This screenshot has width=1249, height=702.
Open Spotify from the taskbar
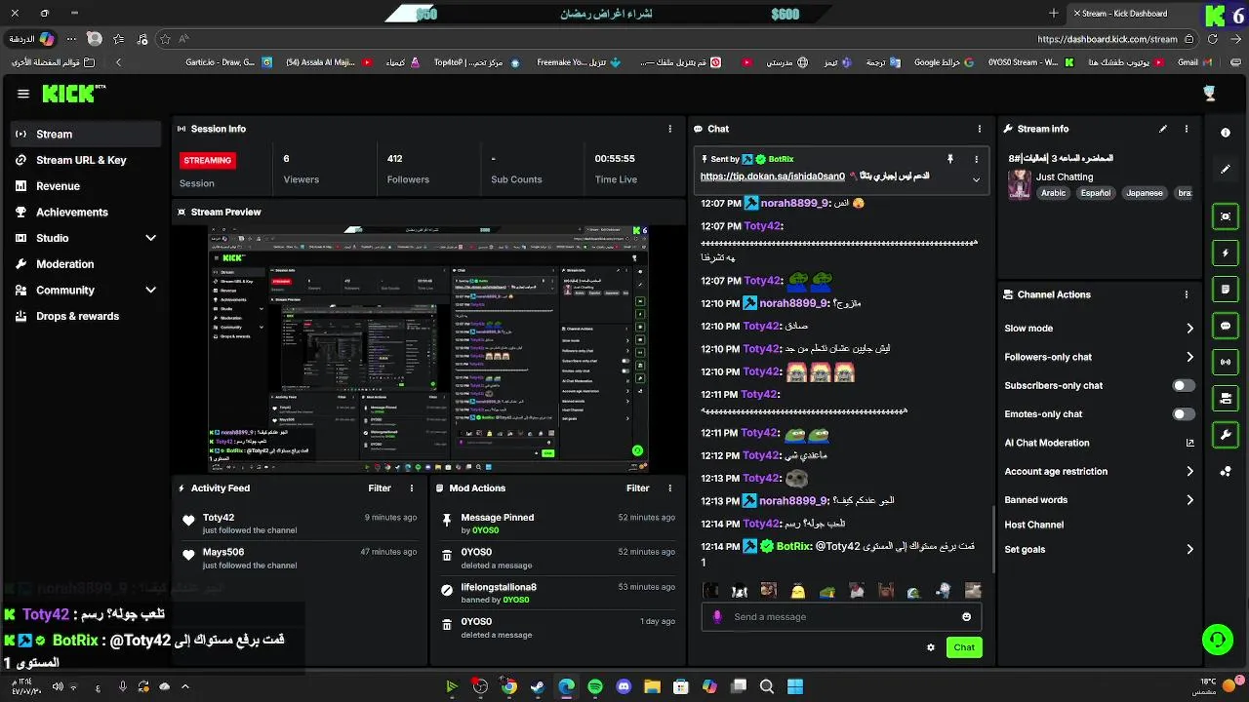click(595, 687)
